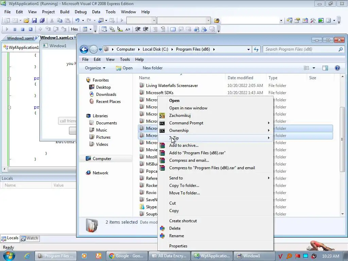Click Explorer file list vertical scrollbar

(x=342, y=139)
